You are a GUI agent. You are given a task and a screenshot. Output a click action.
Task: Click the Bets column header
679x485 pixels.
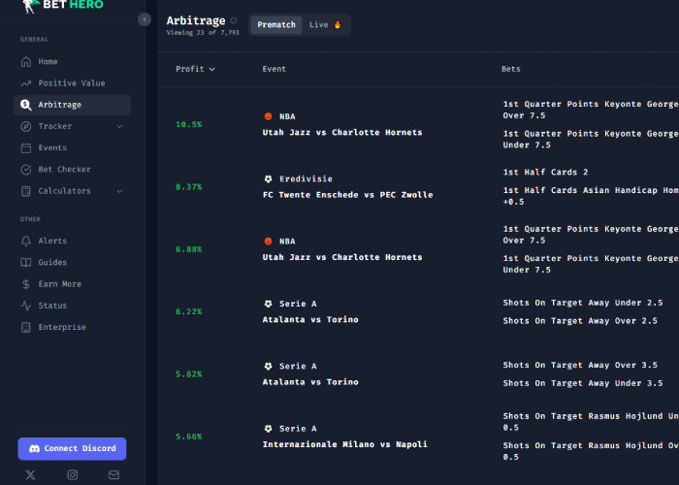(510, 69)
